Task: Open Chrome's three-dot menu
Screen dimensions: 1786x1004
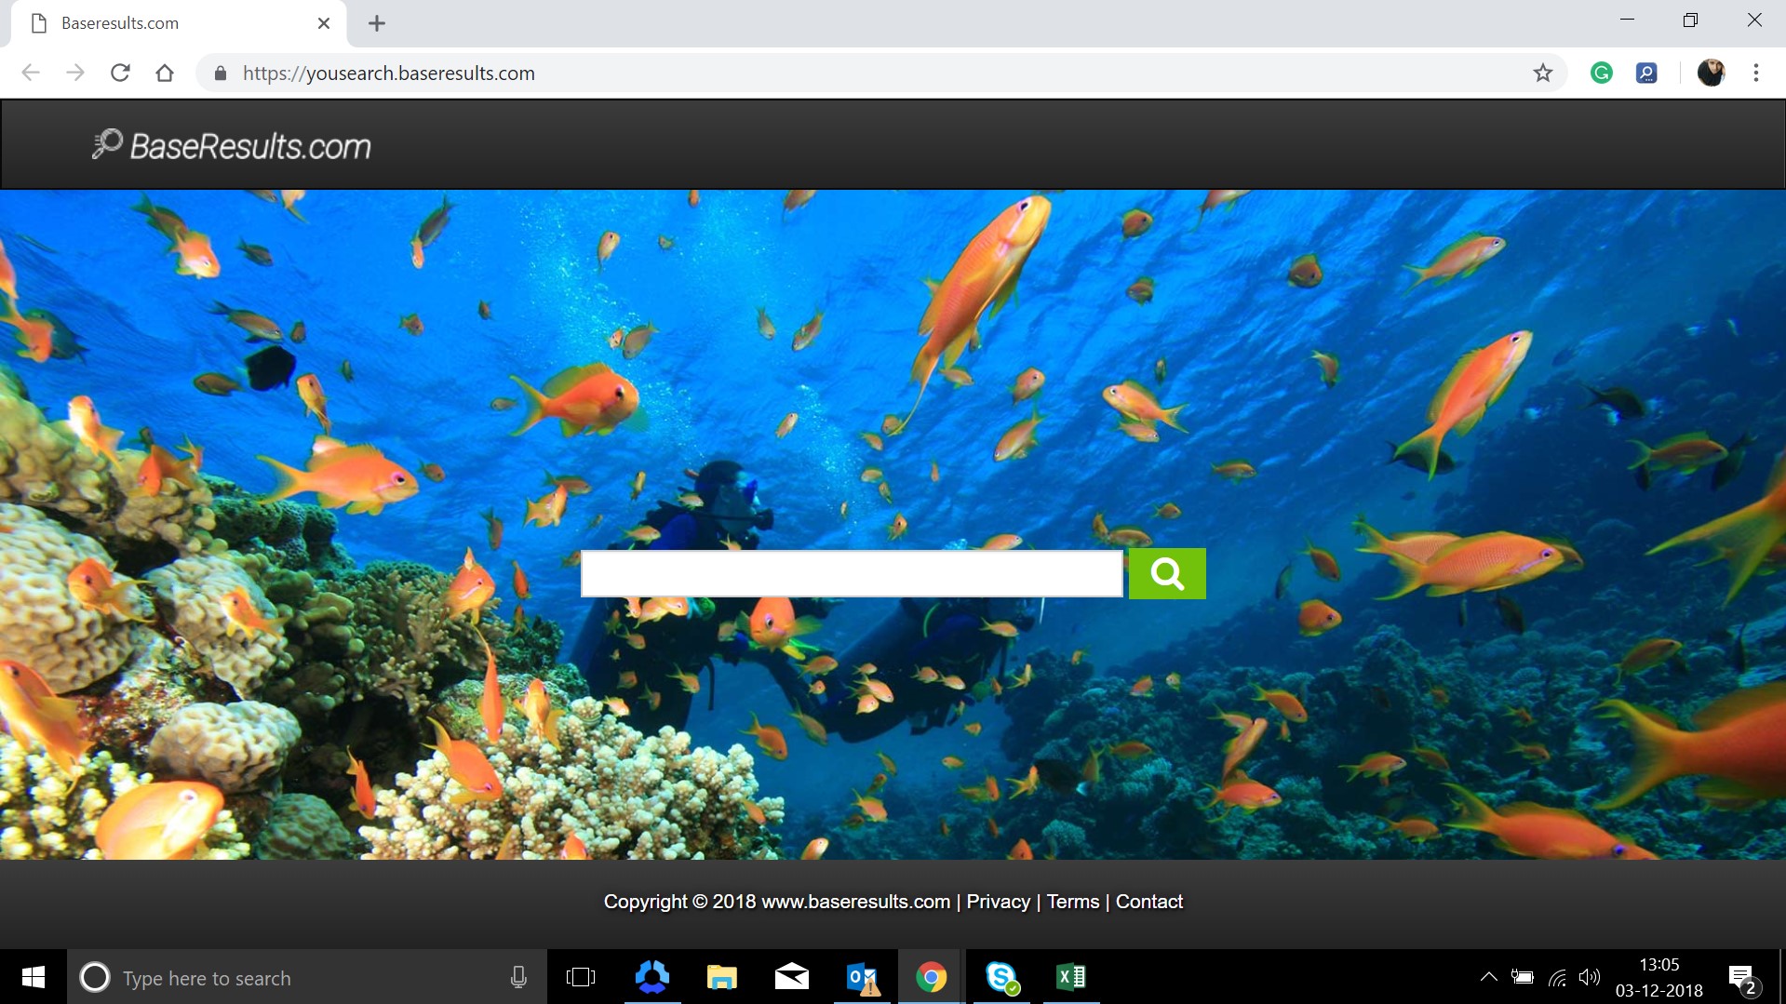Action: click(1755, 73)
